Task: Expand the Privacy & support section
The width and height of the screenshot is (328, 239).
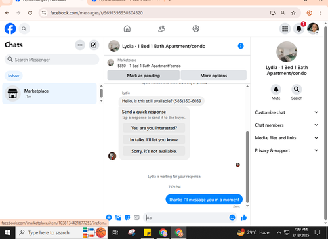Action: click(286, 150)
